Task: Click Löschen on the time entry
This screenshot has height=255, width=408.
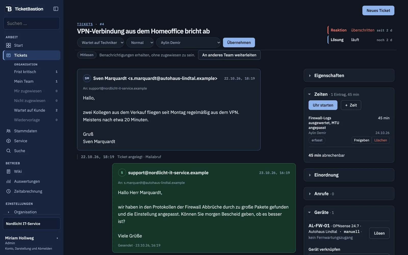Action: click(380, 140)
